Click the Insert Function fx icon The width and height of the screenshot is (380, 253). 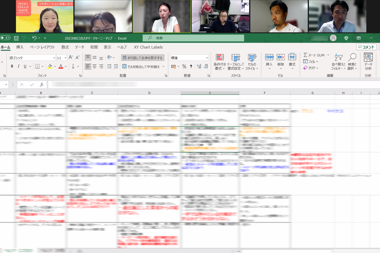(x=42, y=84)
